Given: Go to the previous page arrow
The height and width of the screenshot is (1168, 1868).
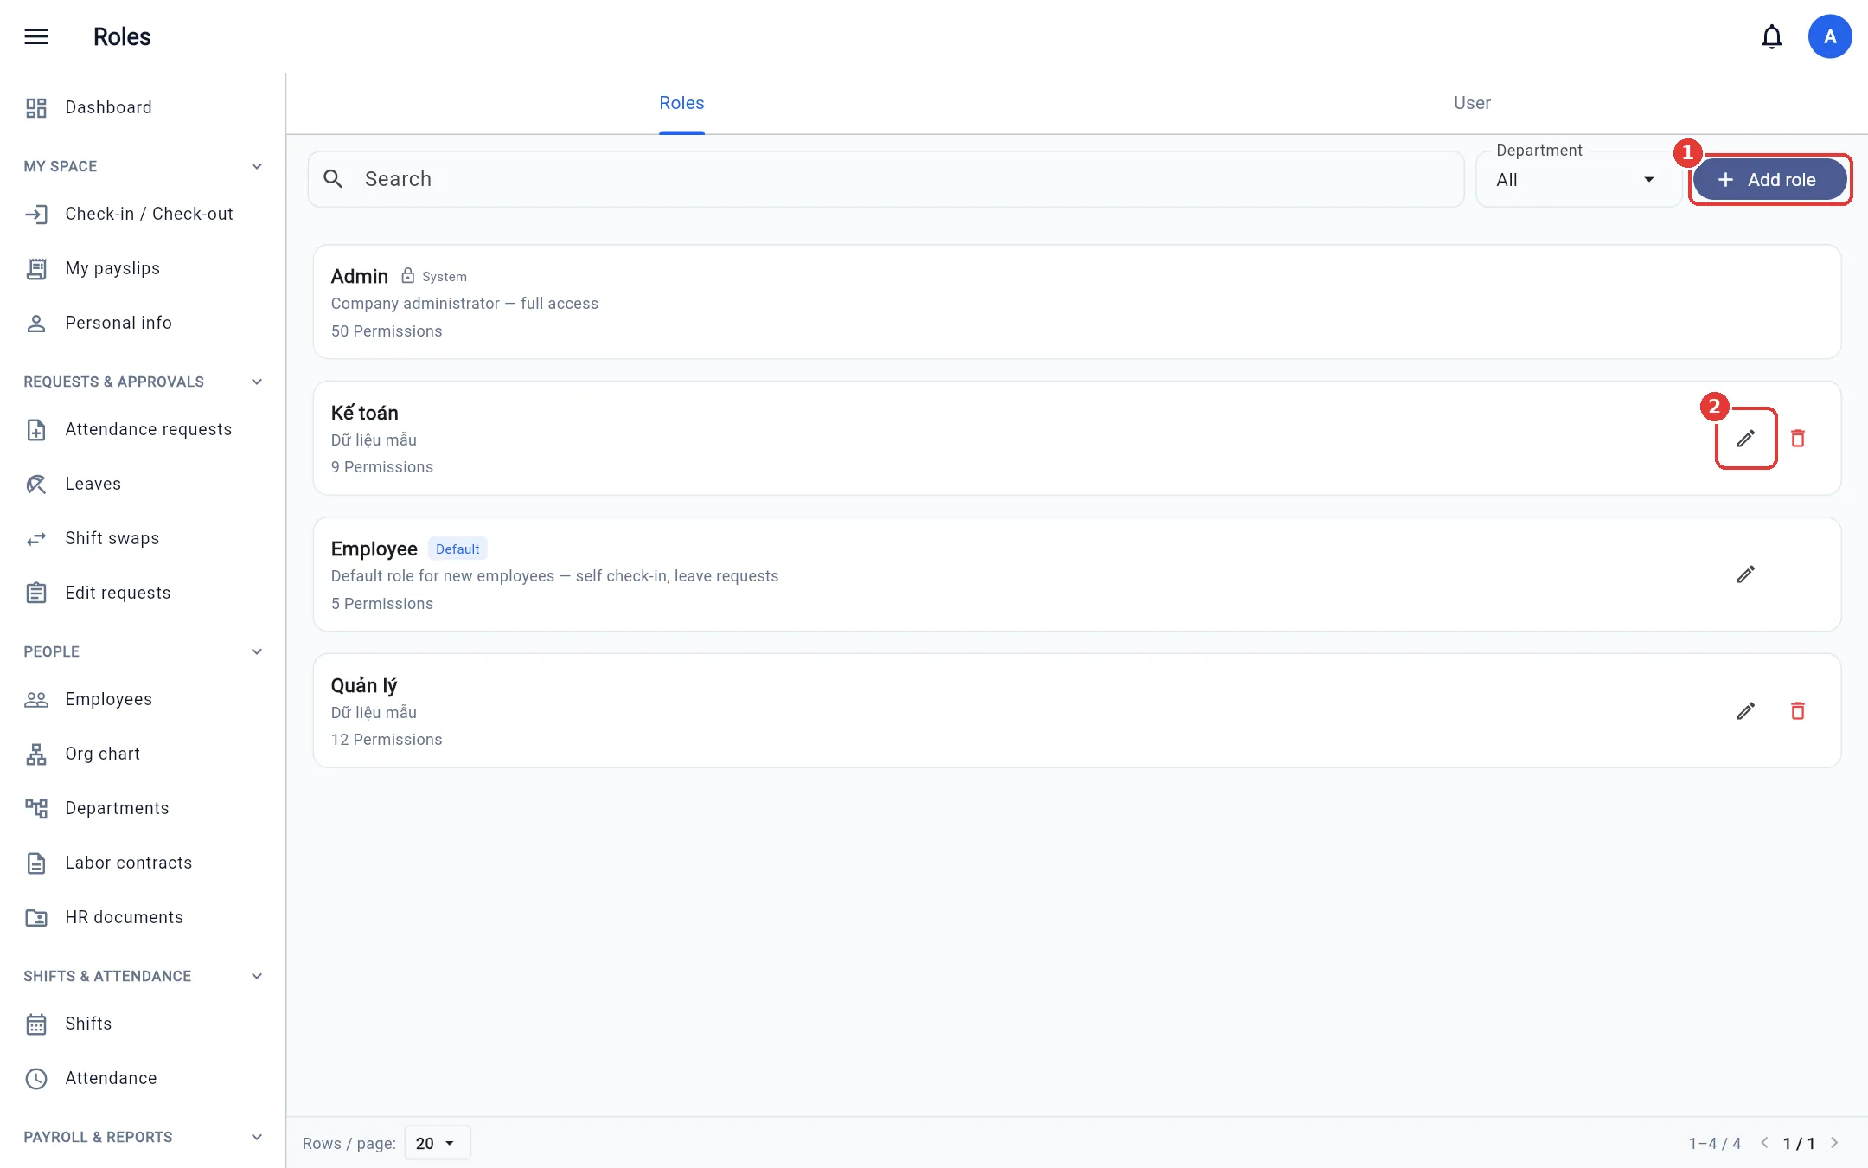Looking at the screenshot, I should tap(1764, 1143).
